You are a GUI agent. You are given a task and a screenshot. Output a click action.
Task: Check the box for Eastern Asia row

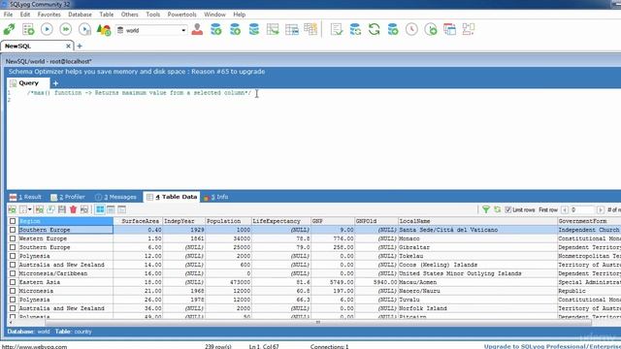point(13,282)
